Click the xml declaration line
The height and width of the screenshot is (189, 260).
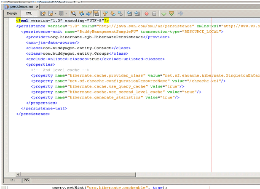coord(62,21)
